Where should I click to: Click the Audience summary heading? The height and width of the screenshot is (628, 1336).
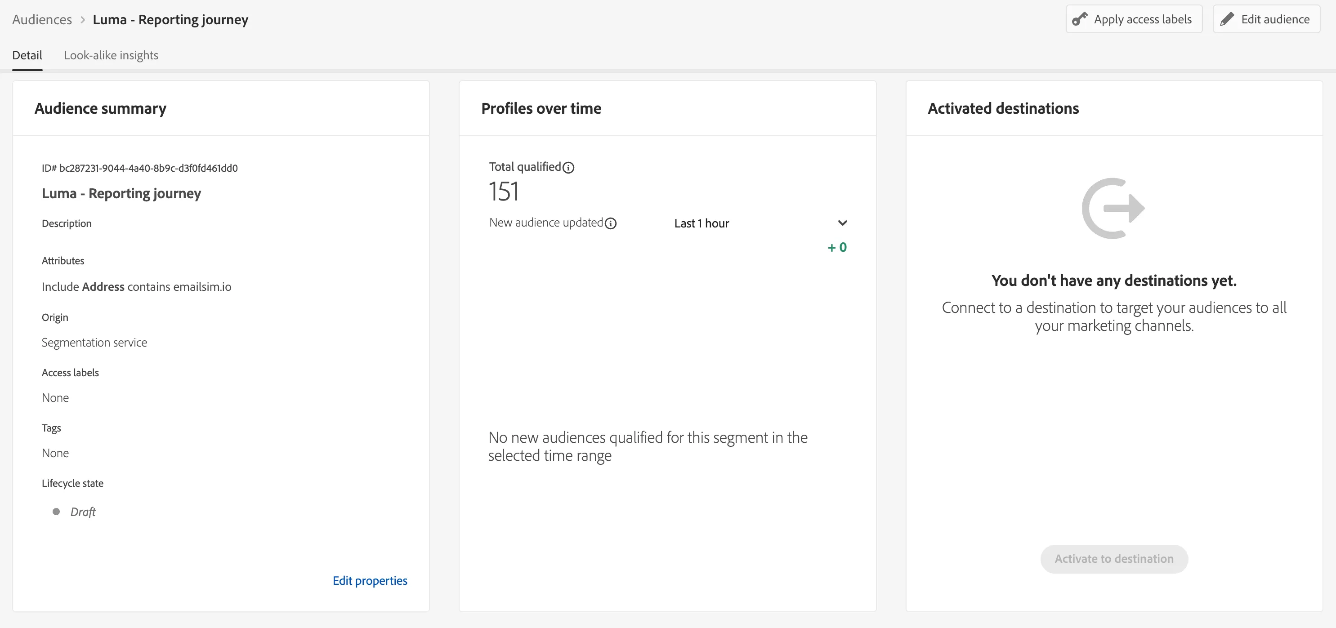101,108
